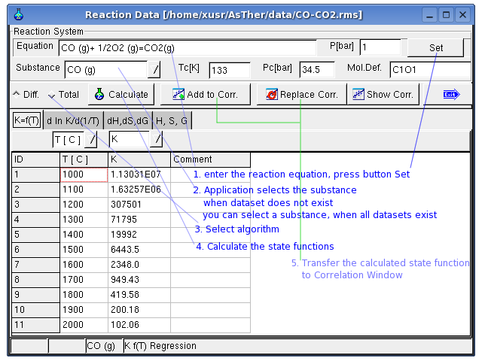Click the Tc[K] value field
Screen dimensions: 482x361
tap(229, 70)
